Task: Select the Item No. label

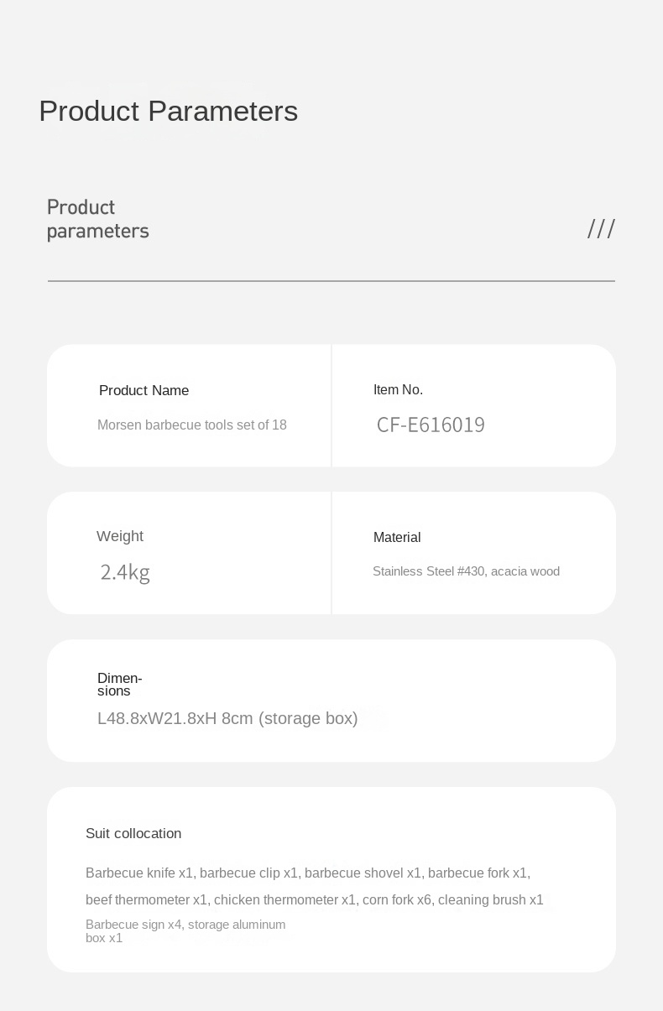Action: pyautogui.click(x=398, y=389)
